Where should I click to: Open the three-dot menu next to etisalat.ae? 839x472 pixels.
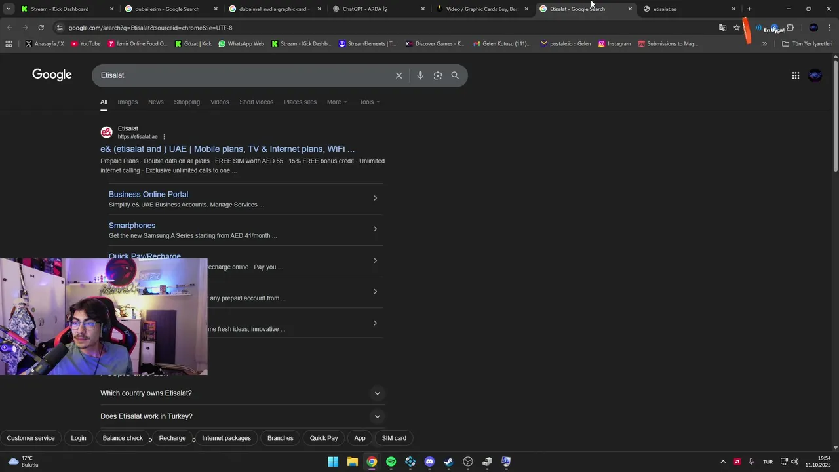pos(164,137)
